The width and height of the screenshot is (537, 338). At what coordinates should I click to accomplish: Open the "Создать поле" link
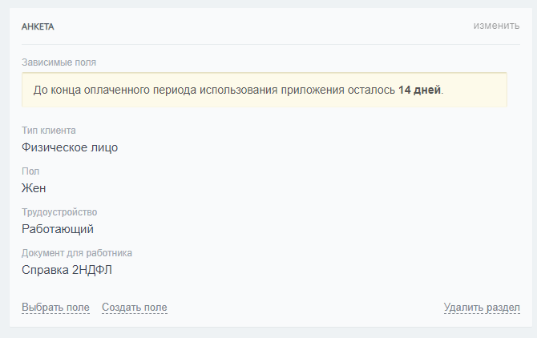point(135,308)
